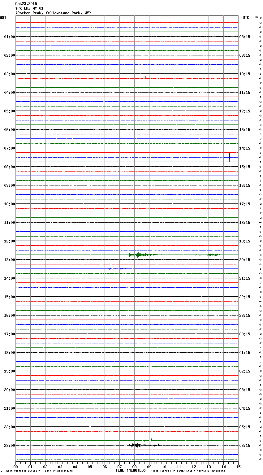Viewport: 263px width, 475px height.
Task: Select the 09:00 MST row label
Action: [x=10, y=185]
